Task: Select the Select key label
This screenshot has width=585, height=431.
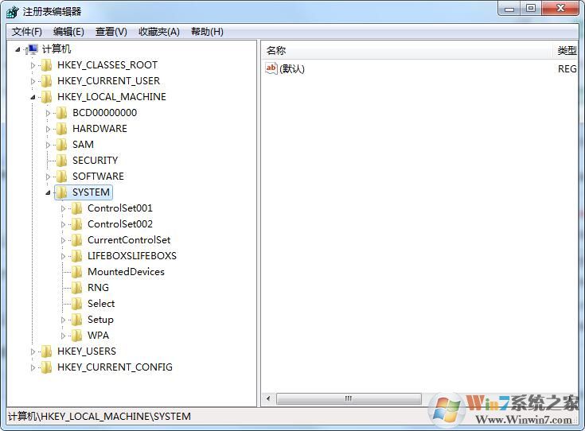Action: click(x=101, y=304)
